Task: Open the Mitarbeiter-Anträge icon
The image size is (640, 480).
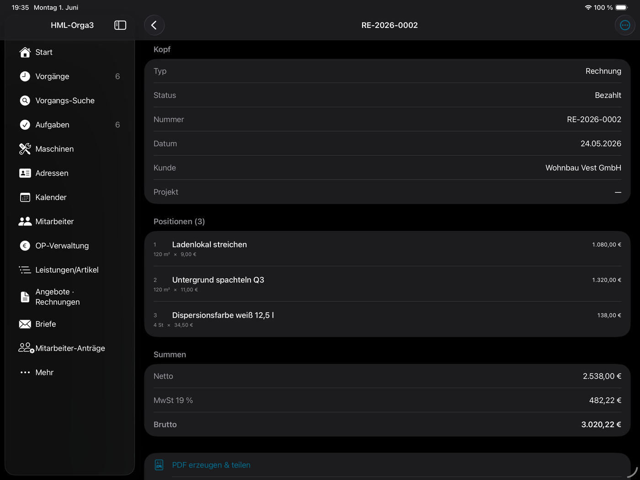Action: pyautogui.click(x=26, y=348)
